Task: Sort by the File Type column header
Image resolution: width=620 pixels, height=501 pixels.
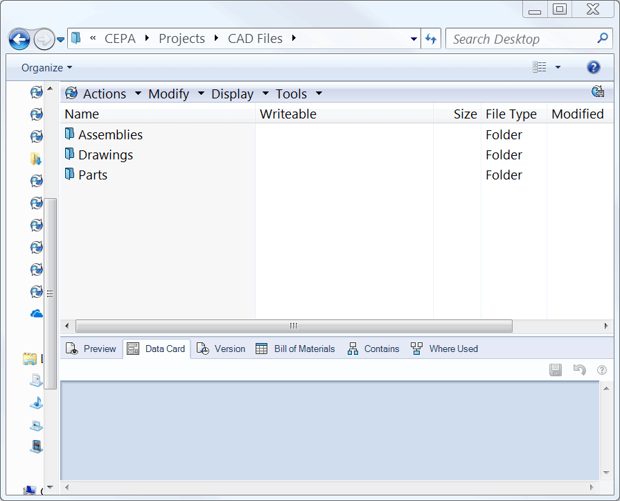Action: (514, 114)
